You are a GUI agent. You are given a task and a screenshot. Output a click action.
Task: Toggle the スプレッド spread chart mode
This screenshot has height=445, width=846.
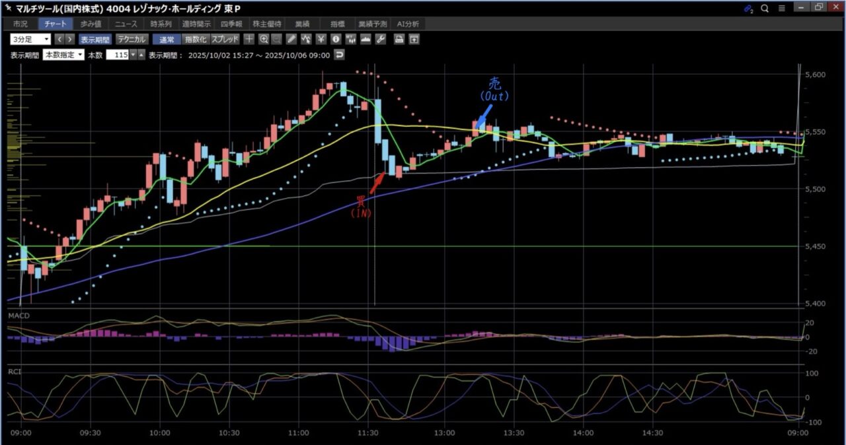225,39
